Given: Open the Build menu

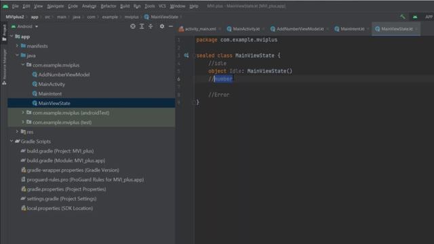Looking at the screenshot, I should click(x=125, y=6).
